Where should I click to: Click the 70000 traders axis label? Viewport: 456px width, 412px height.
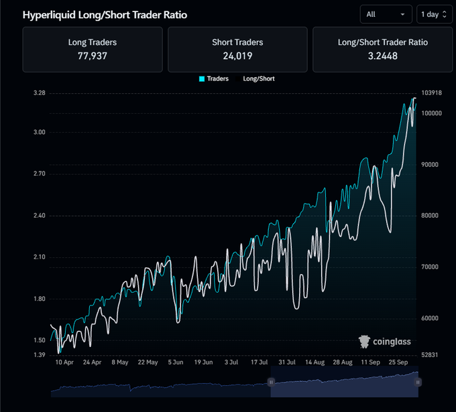point(430,267)
